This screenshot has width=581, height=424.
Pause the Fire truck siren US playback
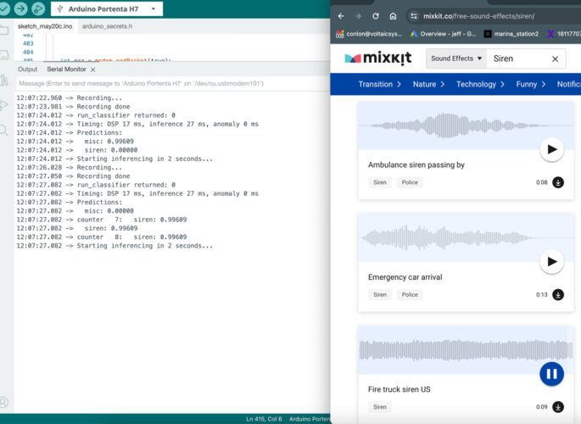[551, 374]
